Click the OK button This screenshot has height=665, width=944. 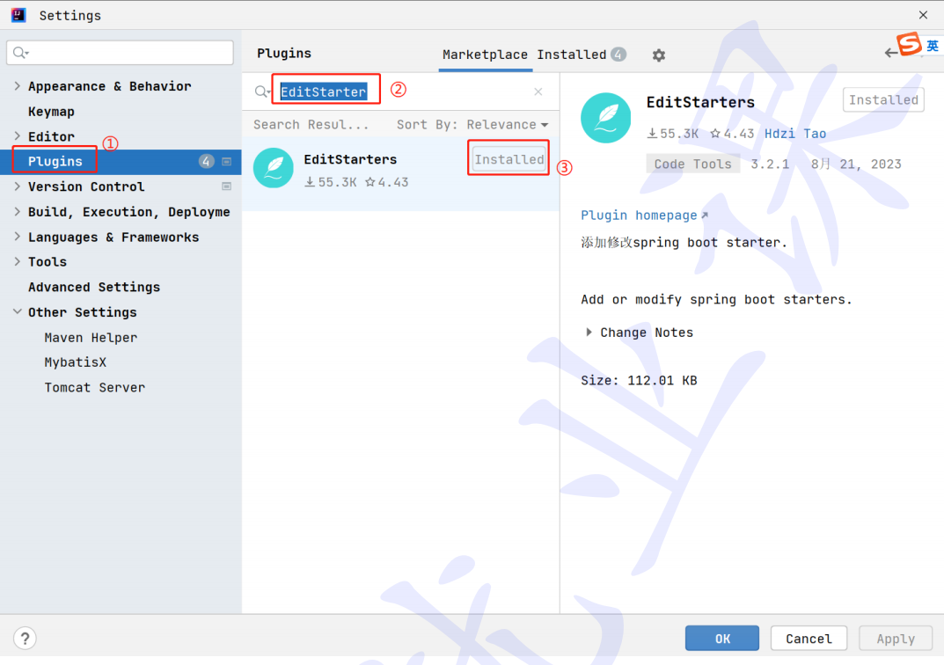click(x=721, y=638)
